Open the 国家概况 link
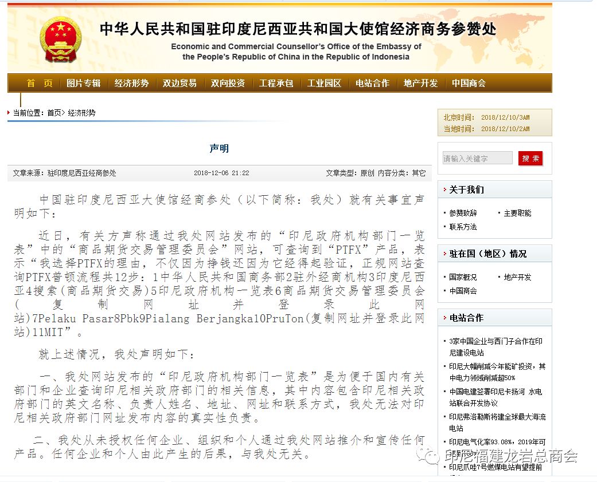This screenshot has width=597, height=482. tap(463, 277)
